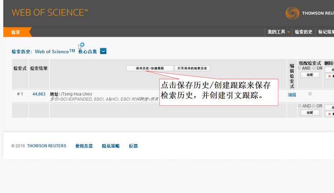Image resolution: width=334 pixels, height=193 pixels.
Task: Click the 组配 button in table footer row
Action: tap(310, 113)
